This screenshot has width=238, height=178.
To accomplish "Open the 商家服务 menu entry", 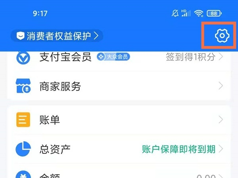I will [x=119, y=86].
